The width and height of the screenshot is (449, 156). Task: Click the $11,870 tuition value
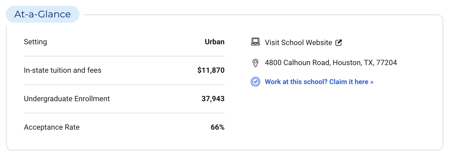pyautogui.click(x=211, y=70)
